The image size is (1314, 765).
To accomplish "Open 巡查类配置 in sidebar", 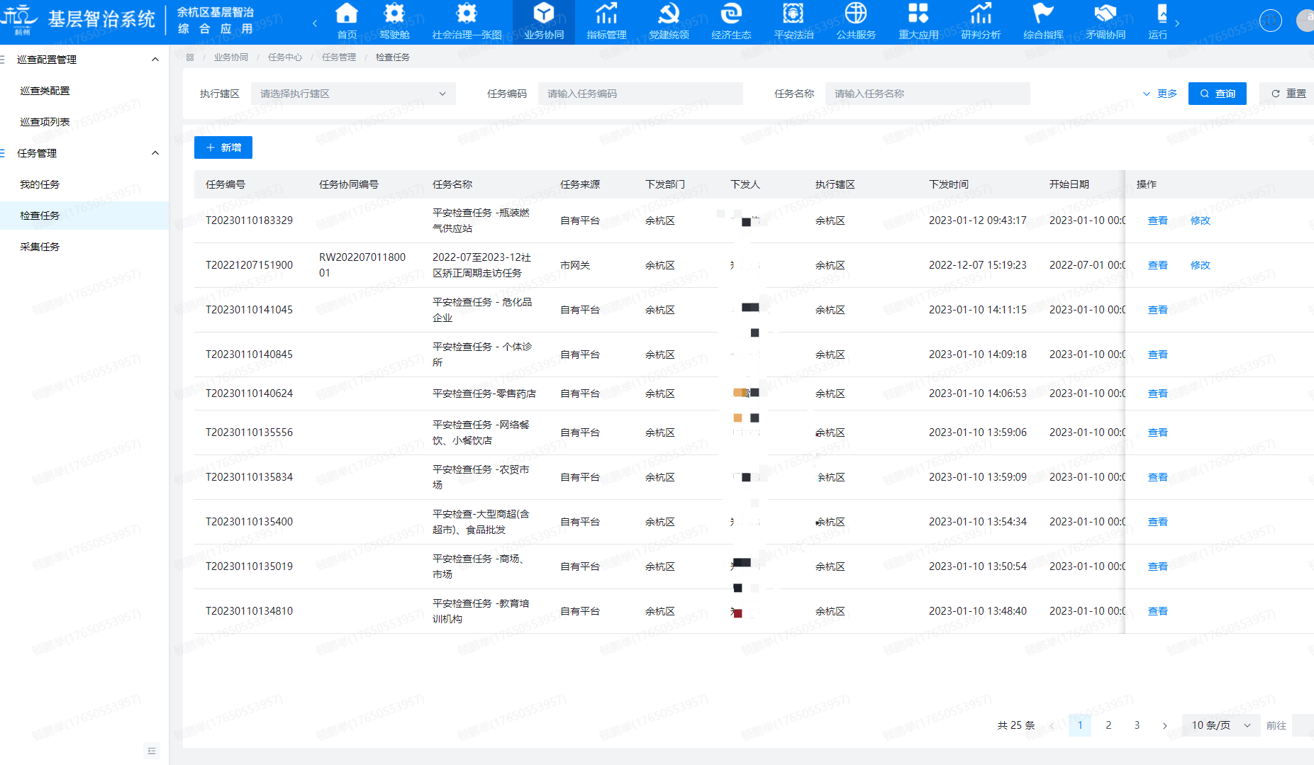I will [45, 91].
